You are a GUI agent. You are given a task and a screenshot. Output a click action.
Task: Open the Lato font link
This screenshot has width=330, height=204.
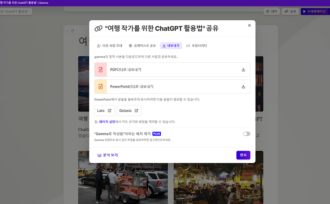pyautogui.click(x=104, y=110)
